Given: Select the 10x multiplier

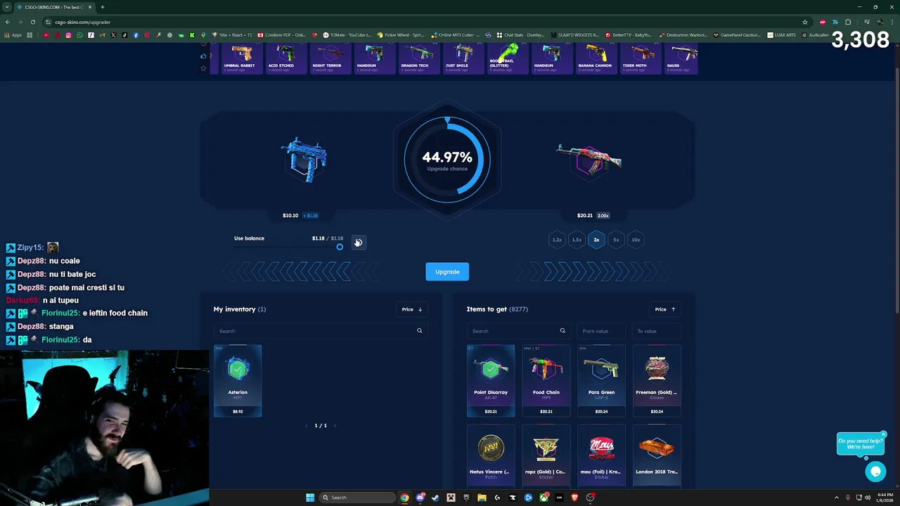Looking at the screenshot, I should tap(636, 240).
